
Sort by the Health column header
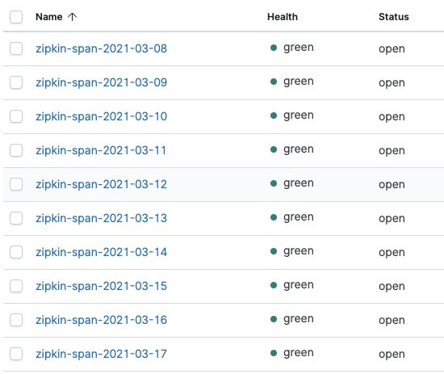click(x=283, y=17)
